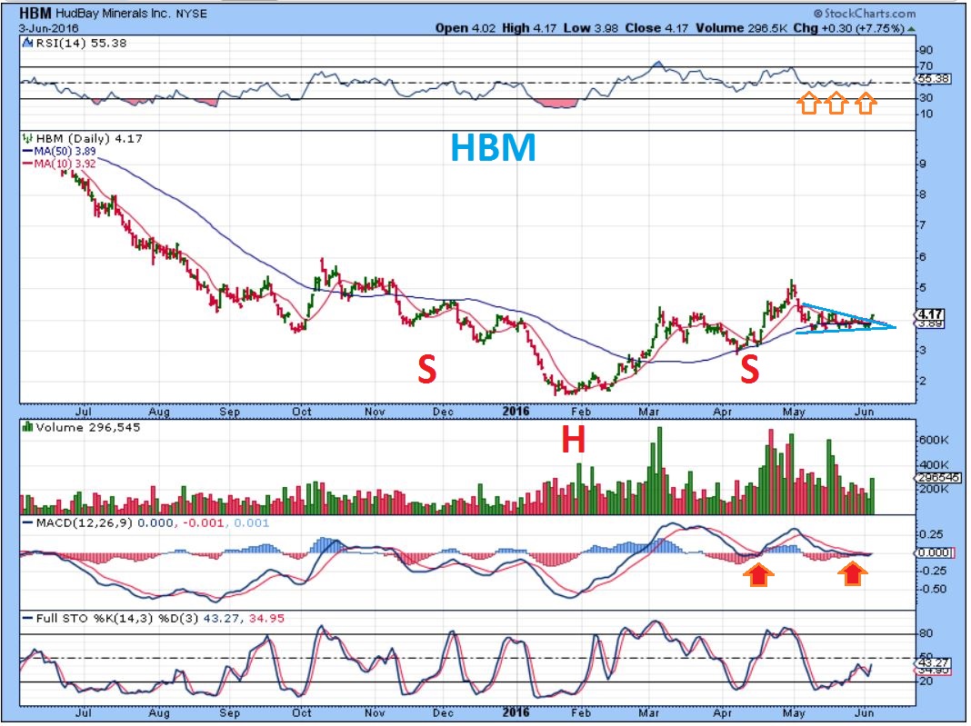Click the NYSE exchange label
The width and height of the screenshot is (971, 726).
click(191, 13)
